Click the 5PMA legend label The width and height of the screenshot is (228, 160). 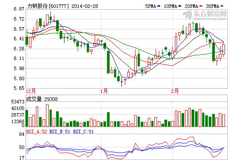pos(151,6)
